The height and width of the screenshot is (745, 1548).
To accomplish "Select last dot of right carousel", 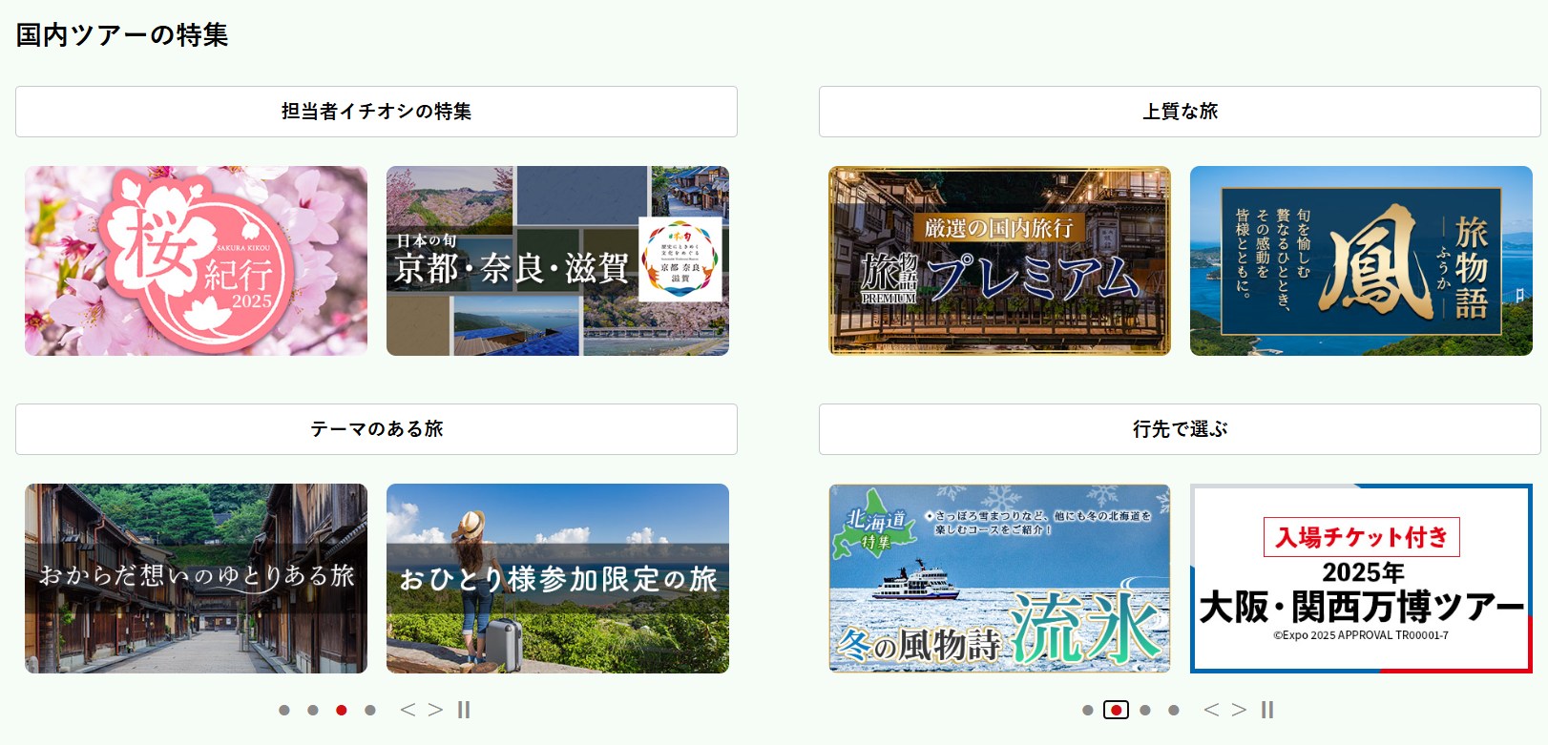I will tap(1174, 710).
